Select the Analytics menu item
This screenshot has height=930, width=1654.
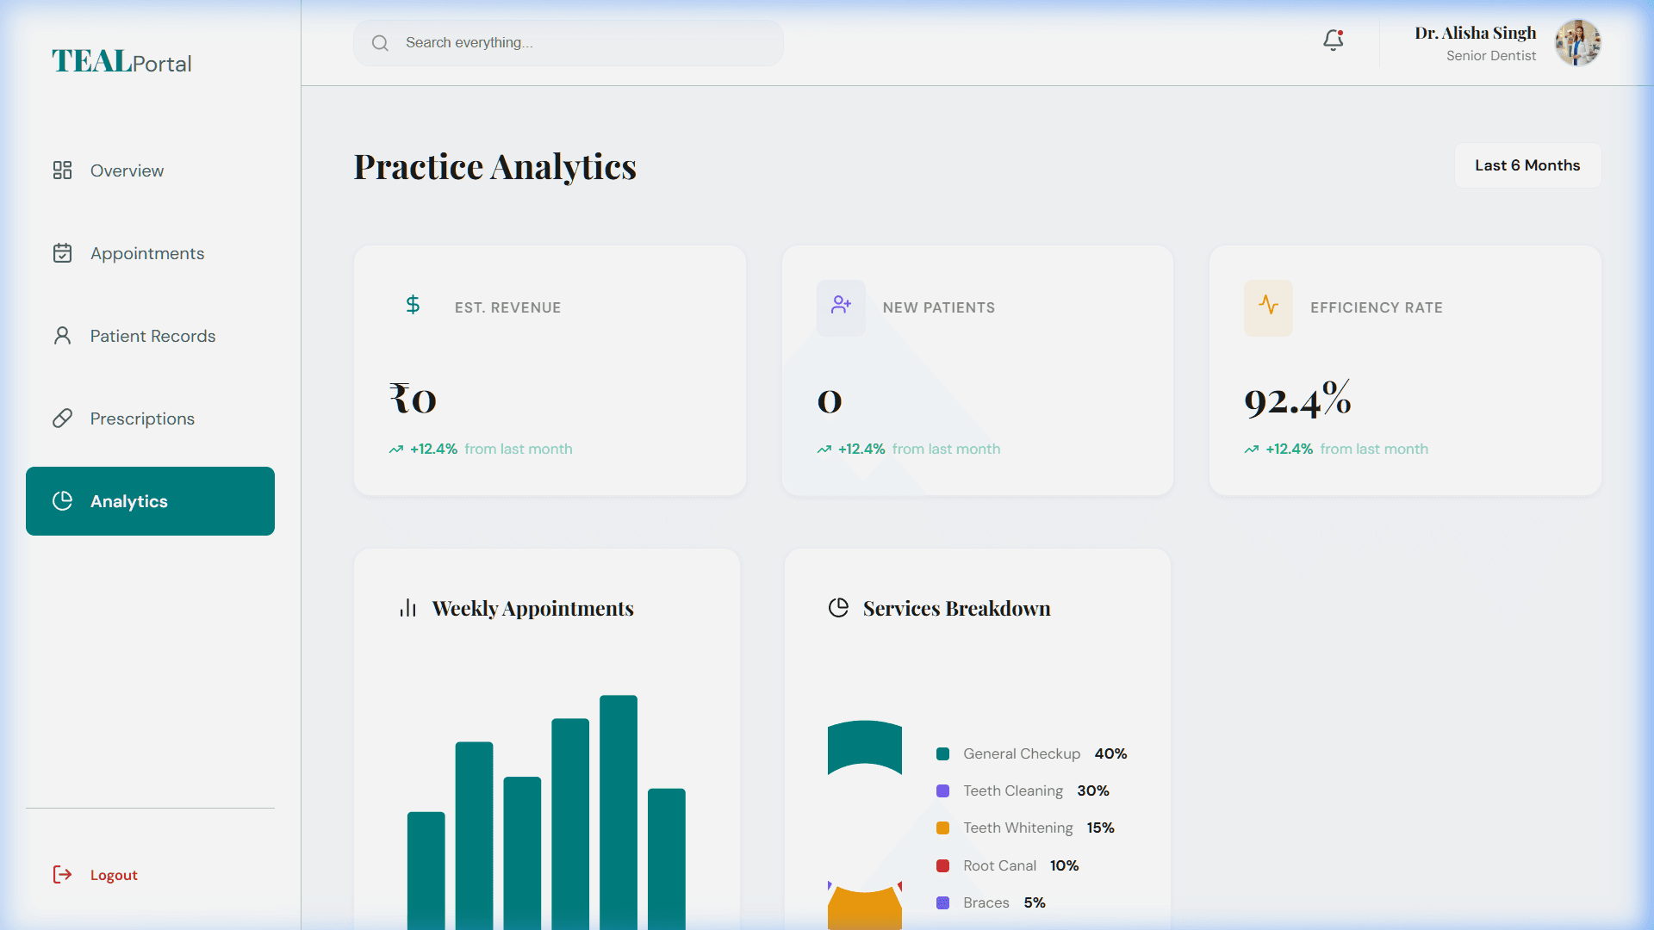[150, 501]
